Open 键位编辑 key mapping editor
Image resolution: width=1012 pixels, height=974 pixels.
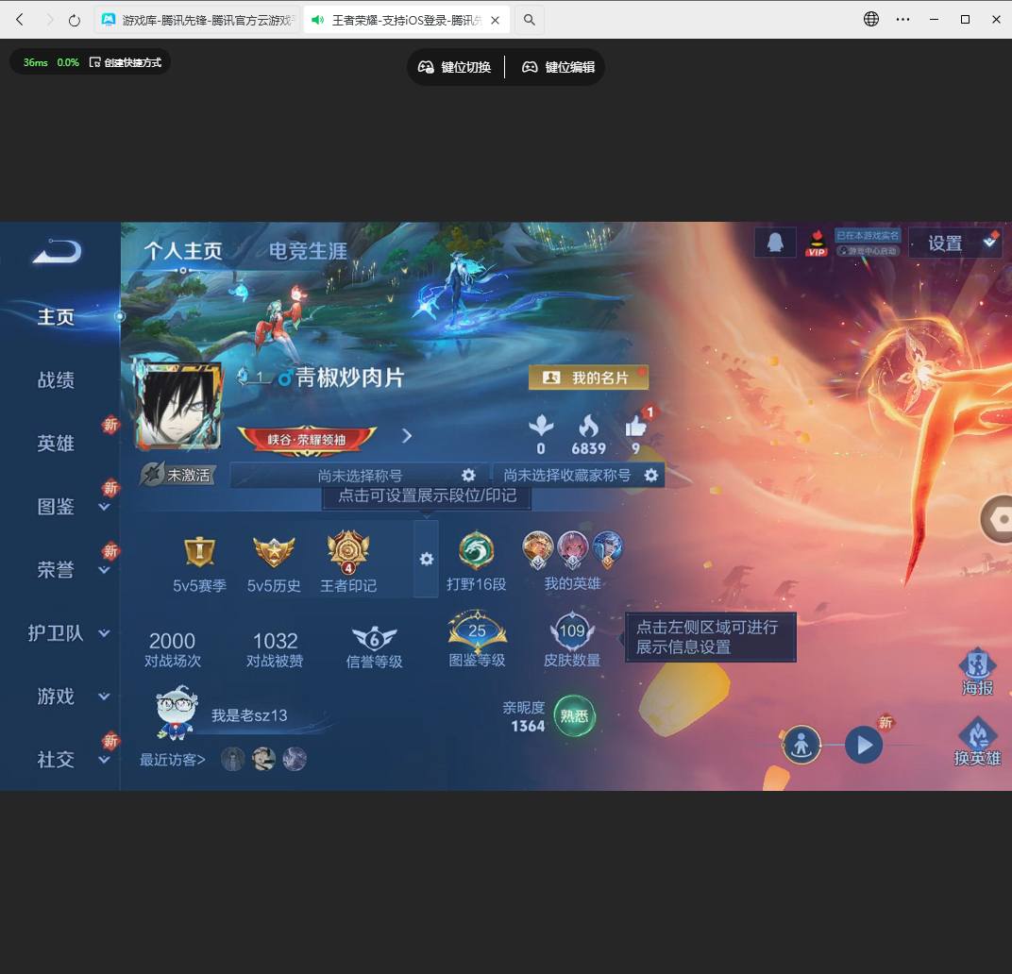(557, 67)
